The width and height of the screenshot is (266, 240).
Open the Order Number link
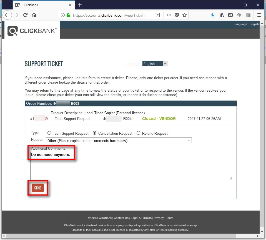pos(66,104)
